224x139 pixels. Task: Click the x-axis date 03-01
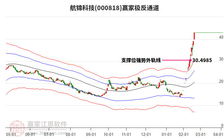point(201,135)
